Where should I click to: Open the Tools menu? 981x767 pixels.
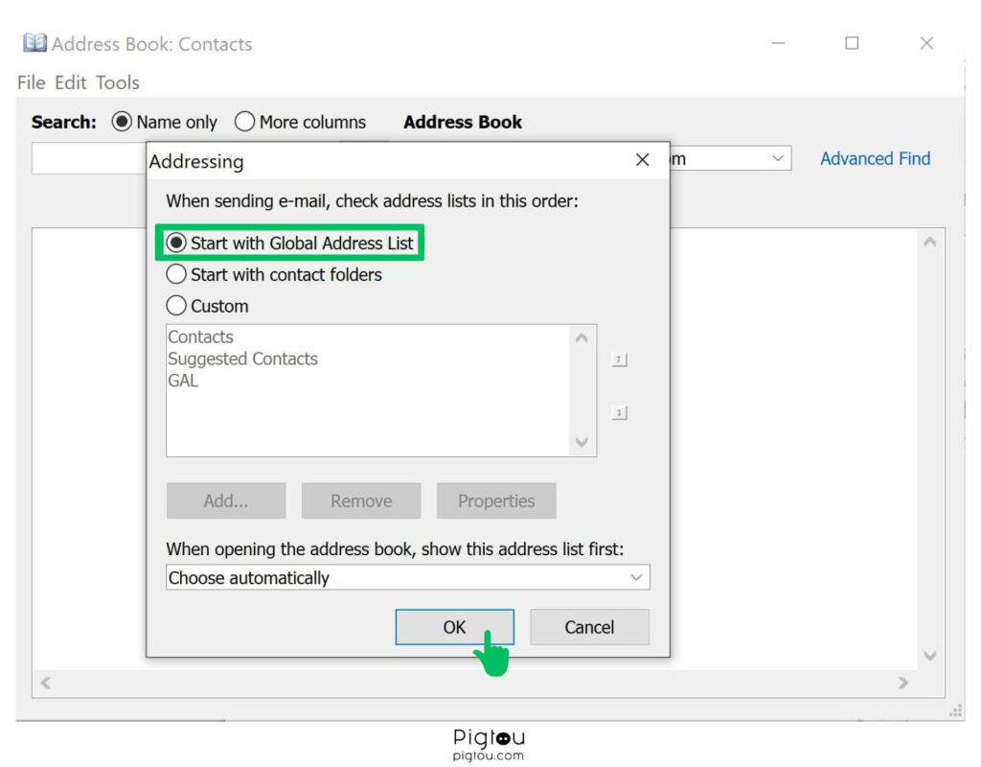[118, 82]
